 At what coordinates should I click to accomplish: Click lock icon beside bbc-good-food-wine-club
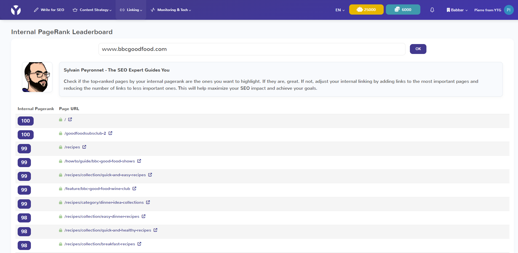point(60,189)
